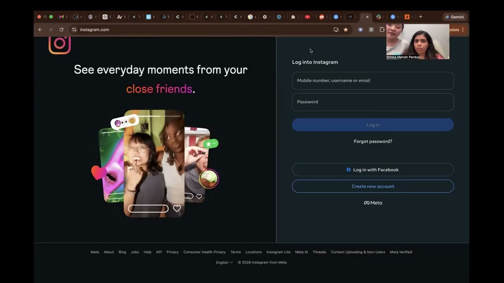Open the puzzle-piece extensions tab
Screen dimensions: 504x283
[293, 17]
